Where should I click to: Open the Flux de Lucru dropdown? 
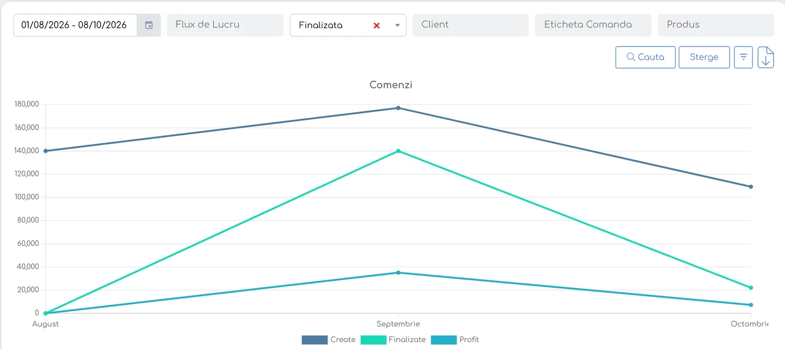click(225, 25)
